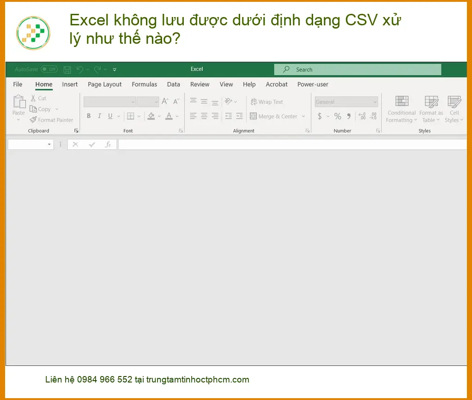Viewport: 472px width, 400px height.
Task: Open the Power-user tab
Action: (x=313, y=84)
